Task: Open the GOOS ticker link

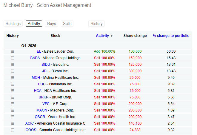Action: coord(31,130)
